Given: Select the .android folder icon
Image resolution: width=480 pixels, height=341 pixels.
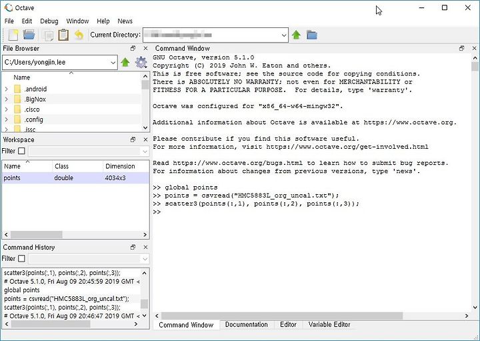Looking at the screenshot, I should [x=17, y=89].
